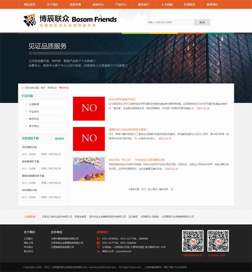Click the NO thumbnail of 苏宁 article
Image resolution: width=252 pixels, height=272 pixels.
(x=89, y=109)
